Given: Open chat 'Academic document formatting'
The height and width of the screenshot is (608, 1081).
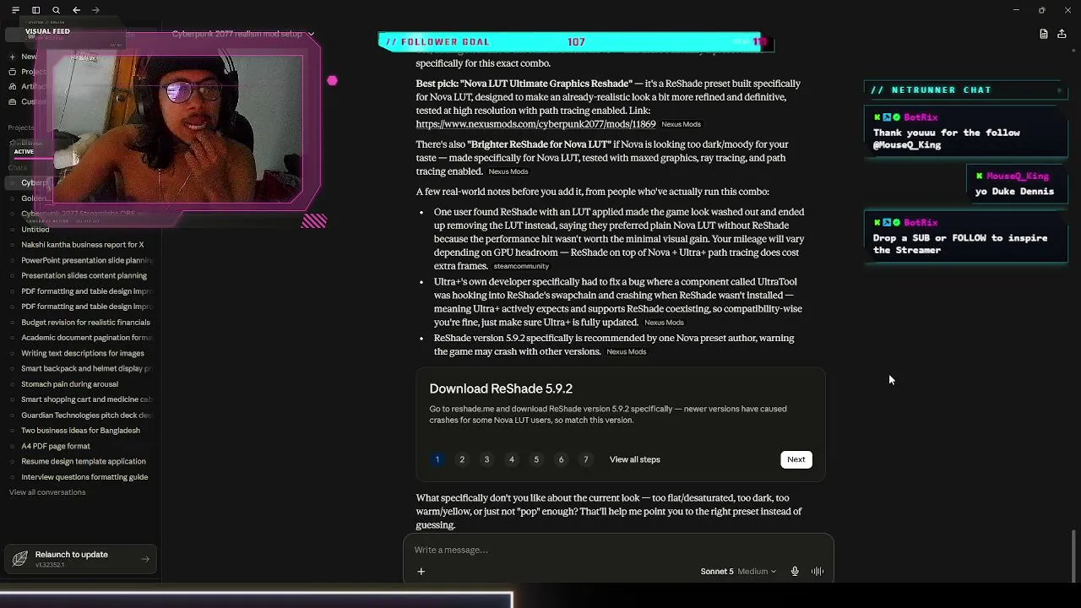Looking at the screenshot, I should click(83, 338).
